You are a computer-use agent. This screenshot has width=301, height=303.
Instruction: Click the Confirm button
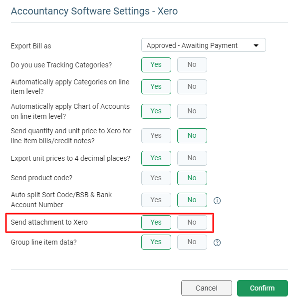click(x=263, y=288)
